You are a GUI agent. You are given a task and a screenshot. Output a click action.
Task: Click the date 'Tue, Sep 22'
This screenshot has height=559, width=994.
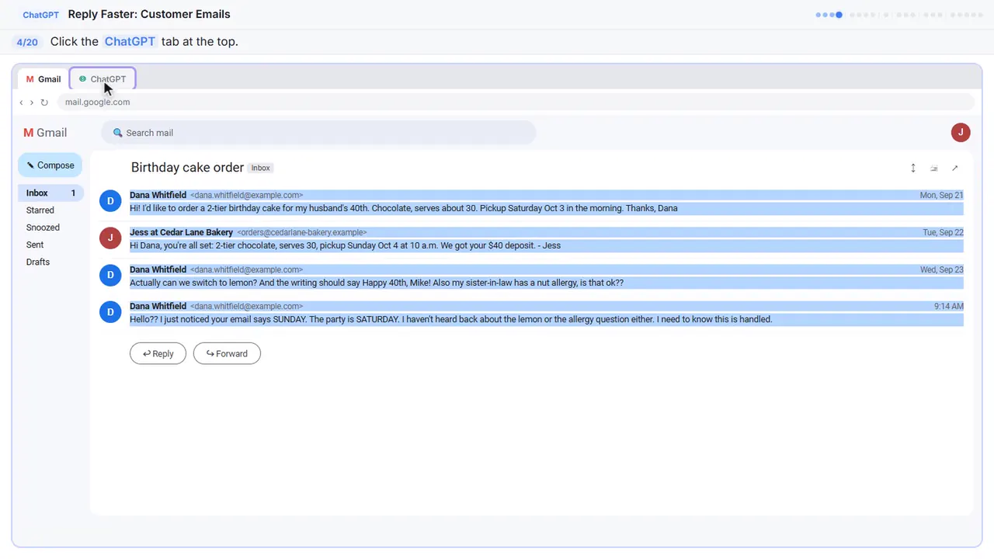943,233
